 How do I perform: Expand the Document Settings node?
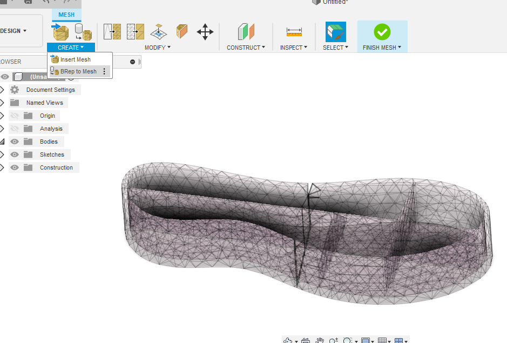(x=2, y=90)
